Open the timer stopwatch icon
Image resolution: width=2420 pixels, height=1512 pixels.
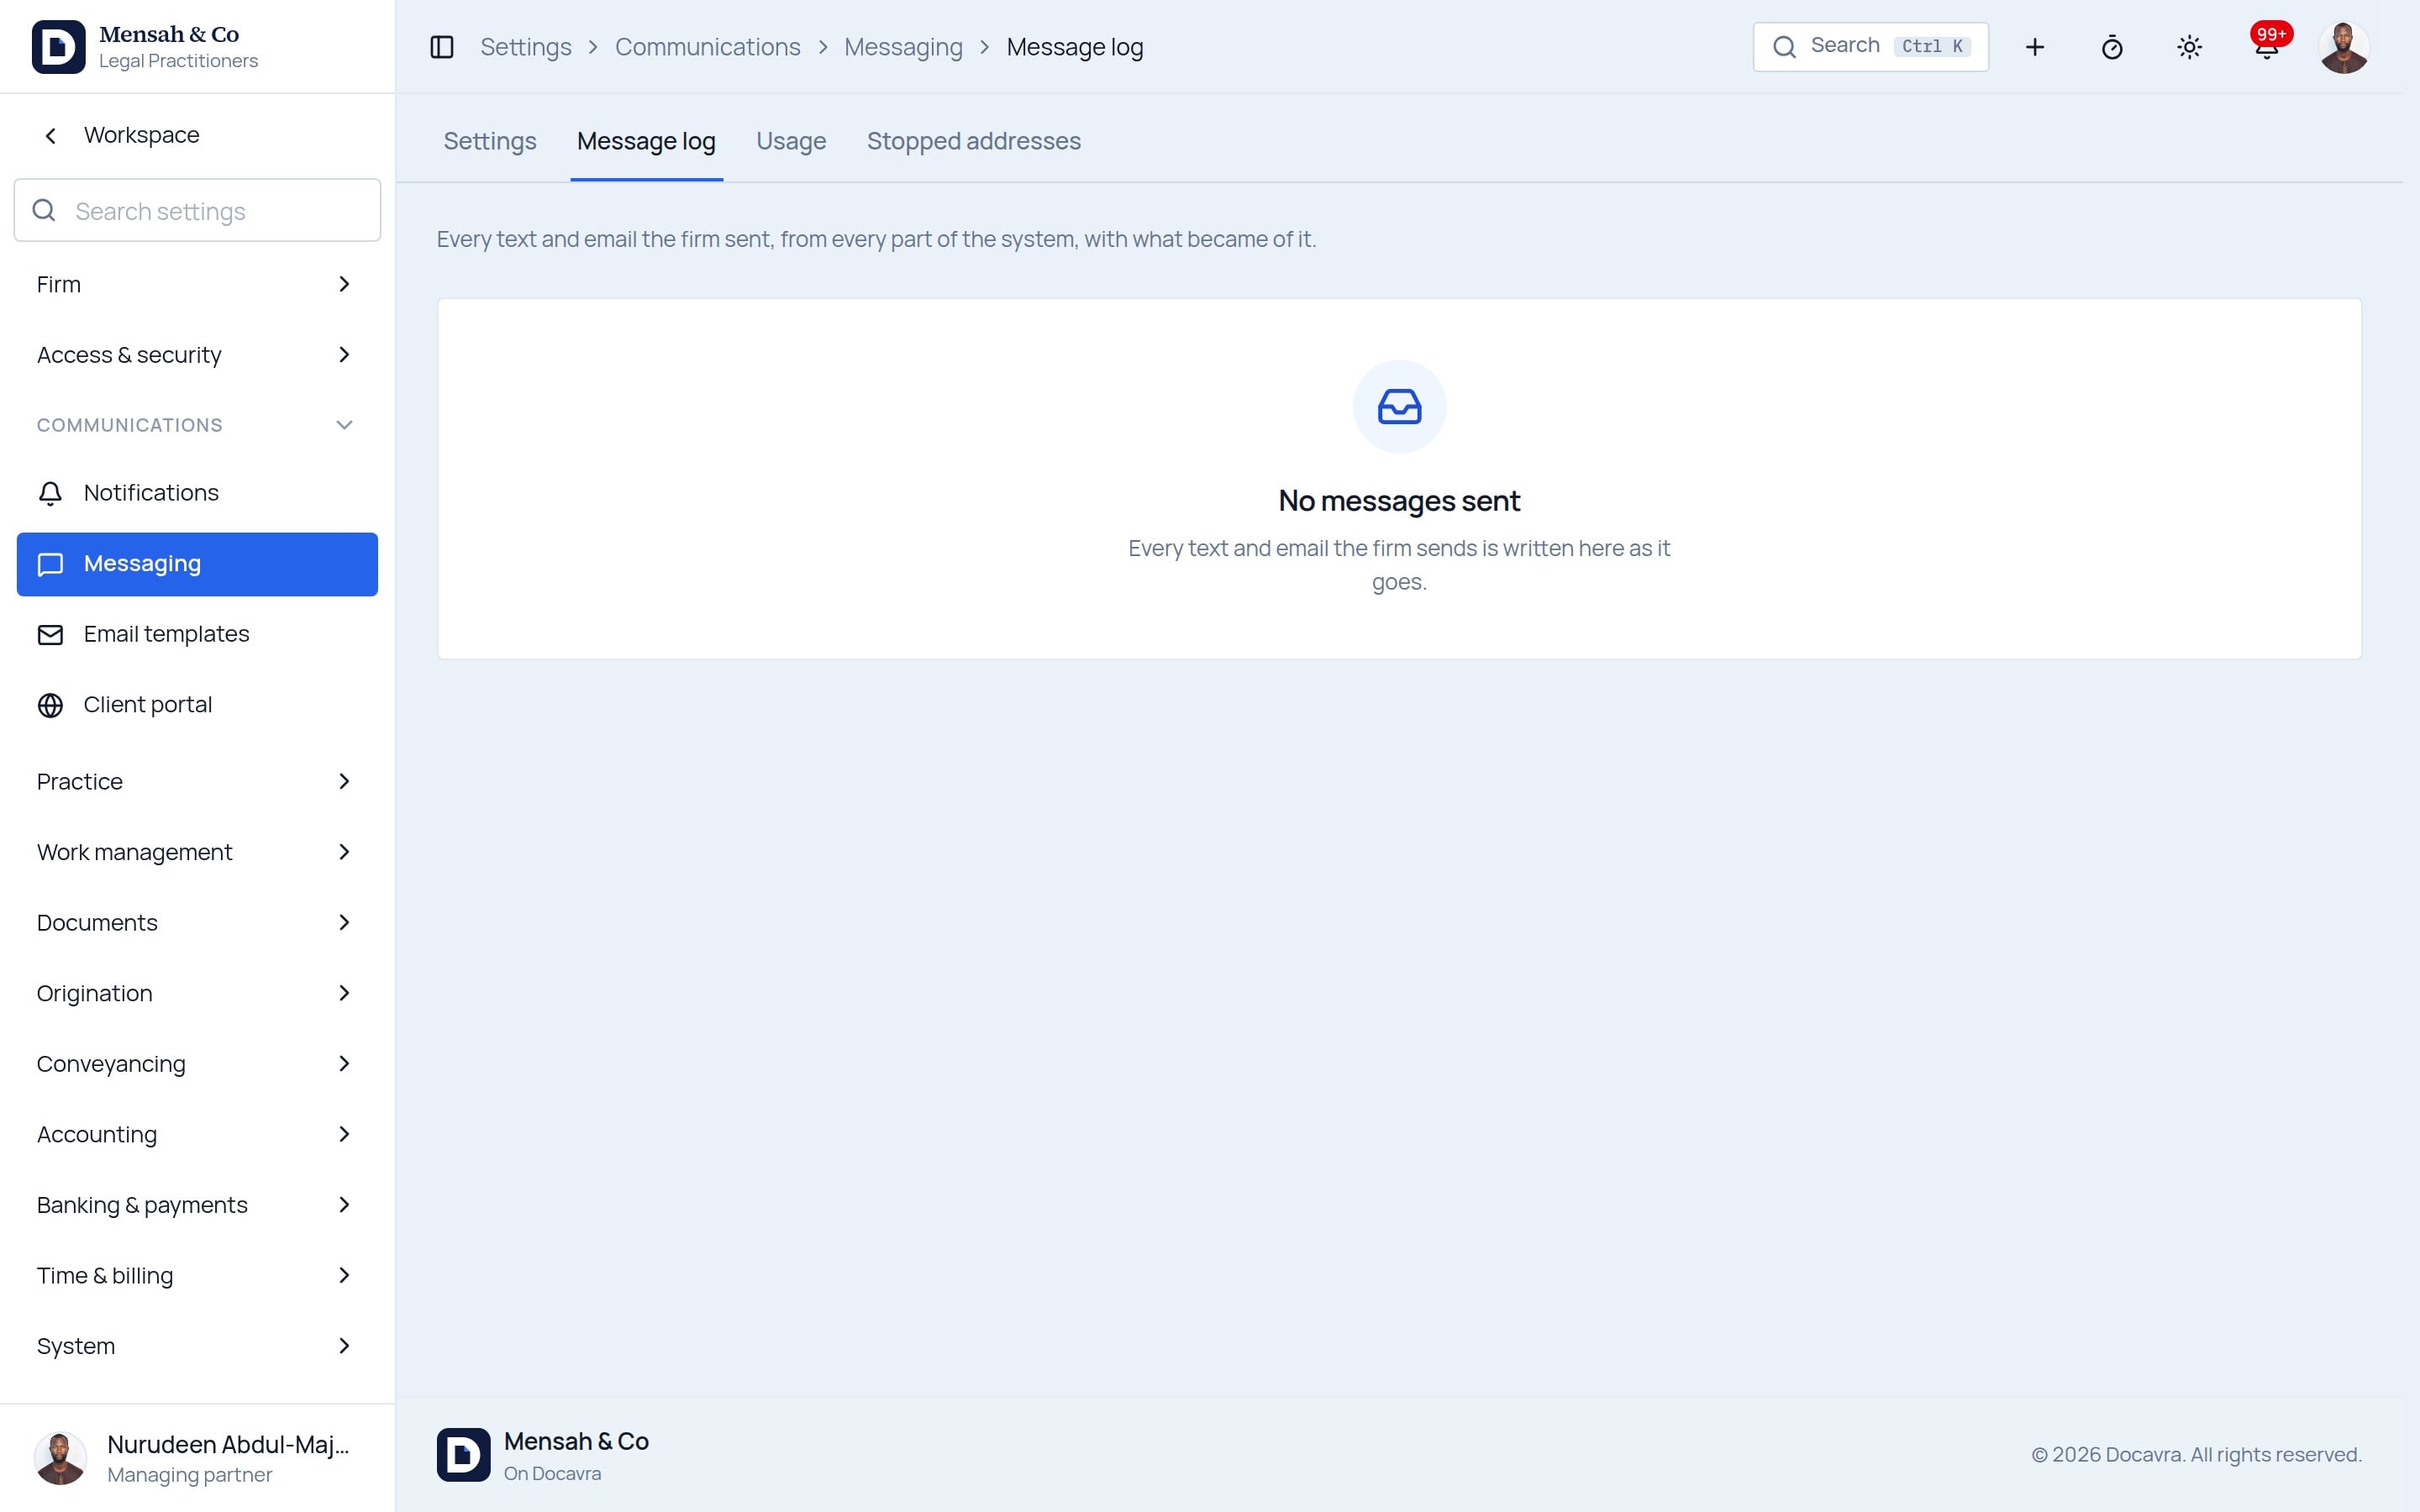[2112, 47]
